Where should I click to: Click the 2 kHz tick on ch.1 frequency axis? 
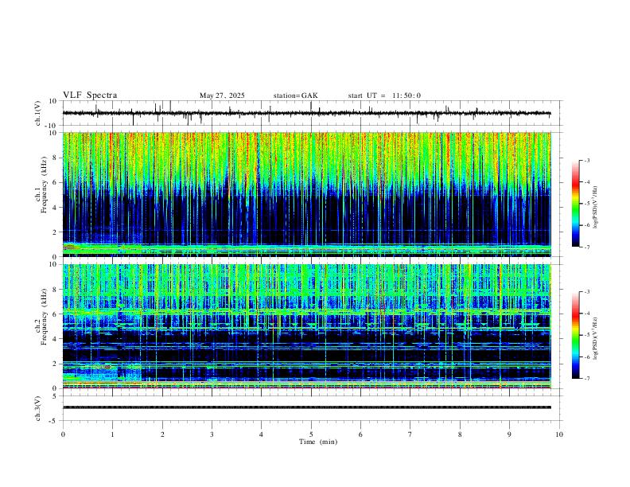pyautogui.click(x=55, y=232)
